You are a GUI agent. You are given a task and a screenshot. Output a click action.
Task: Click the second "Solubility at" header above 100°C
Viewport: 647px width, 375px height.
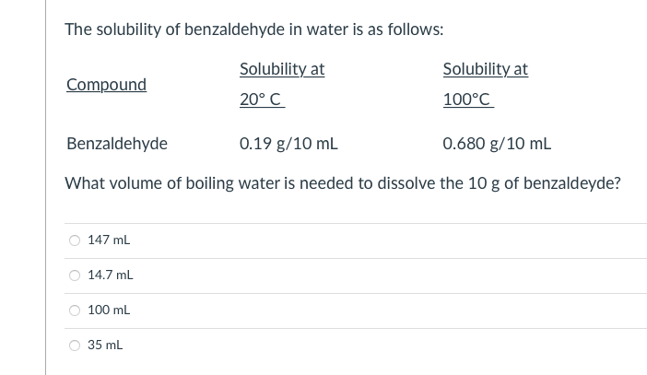point(486,69)
